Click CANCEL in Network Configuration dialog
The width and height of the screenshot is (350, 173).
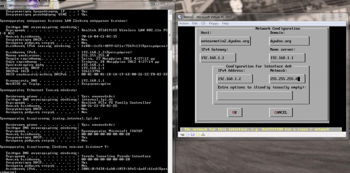click(x=281, y=112)
